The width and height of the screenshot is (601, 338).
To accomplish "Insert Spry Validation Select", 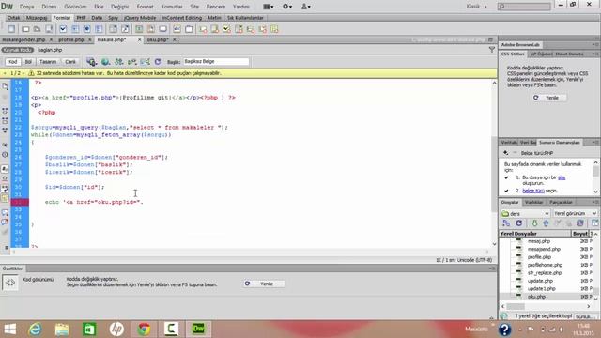I will 239,29.
